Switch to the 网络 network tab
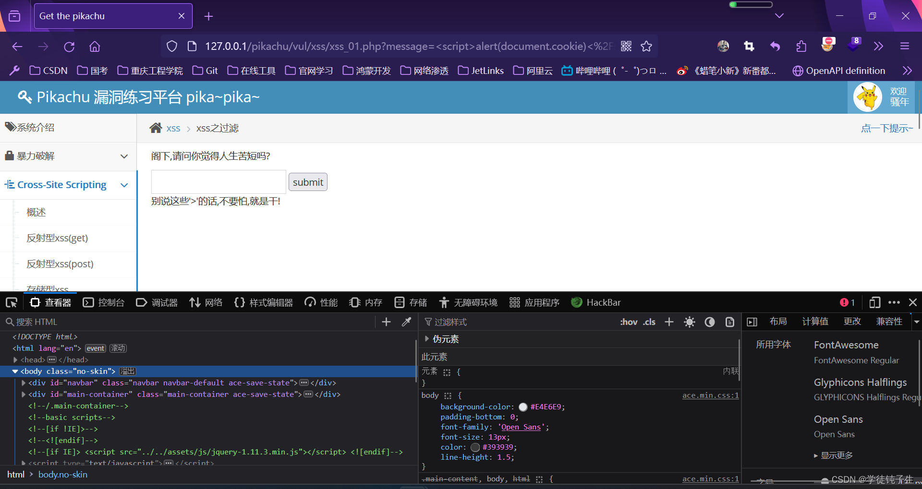The width and height of the screenshot is (922, 489). (206, 302)
